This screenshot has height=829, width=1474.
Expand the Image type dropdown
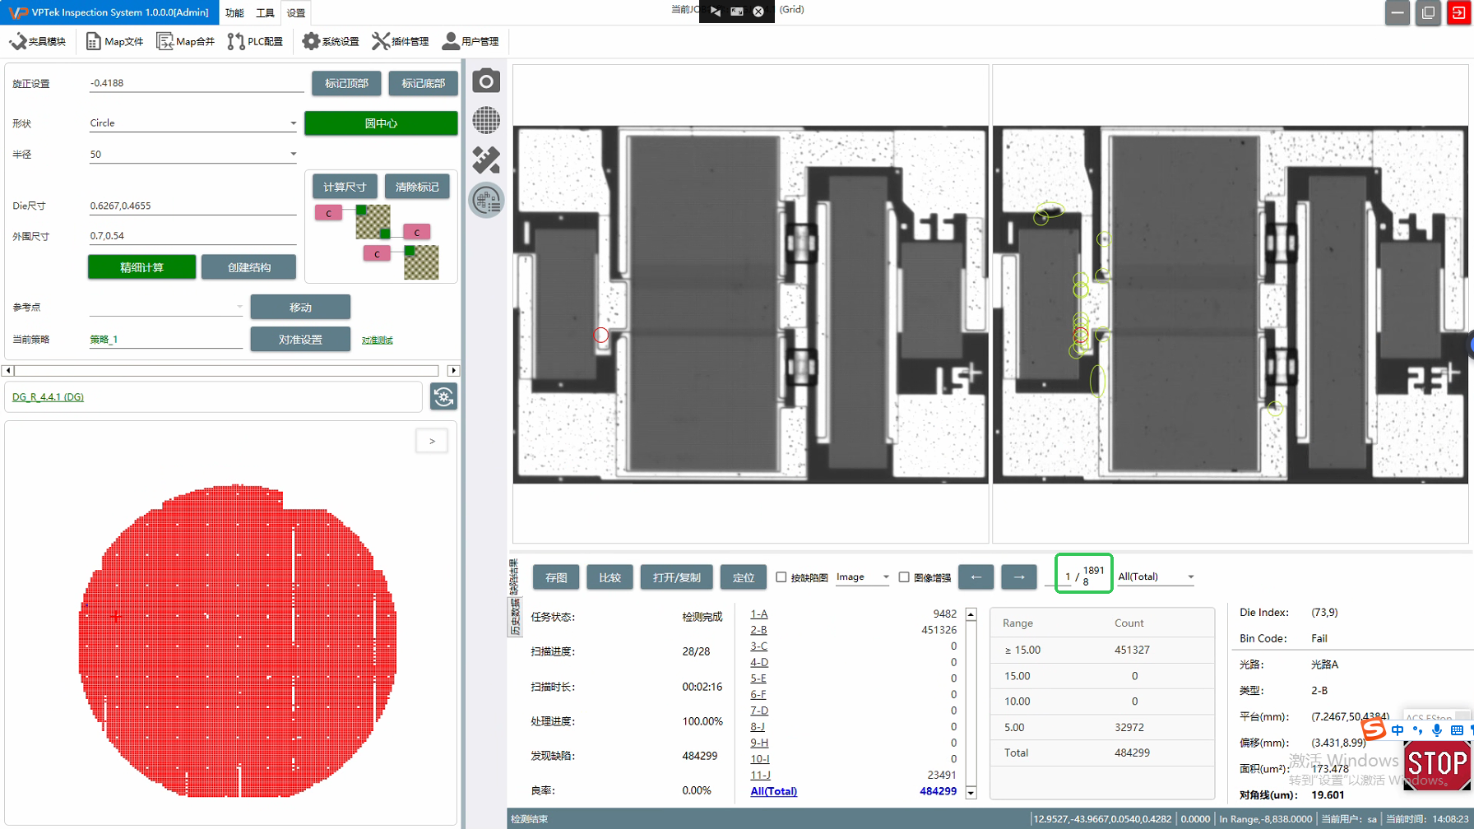pyautogui.click(x=886, y=577)
